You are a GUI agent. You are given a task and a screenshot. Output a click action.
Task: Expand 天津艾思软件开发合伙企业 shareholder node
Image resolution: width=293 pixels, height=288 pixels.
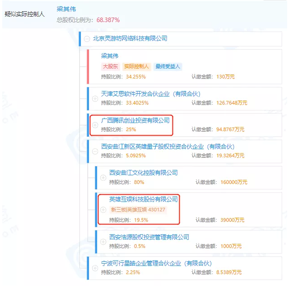[95, 99]
